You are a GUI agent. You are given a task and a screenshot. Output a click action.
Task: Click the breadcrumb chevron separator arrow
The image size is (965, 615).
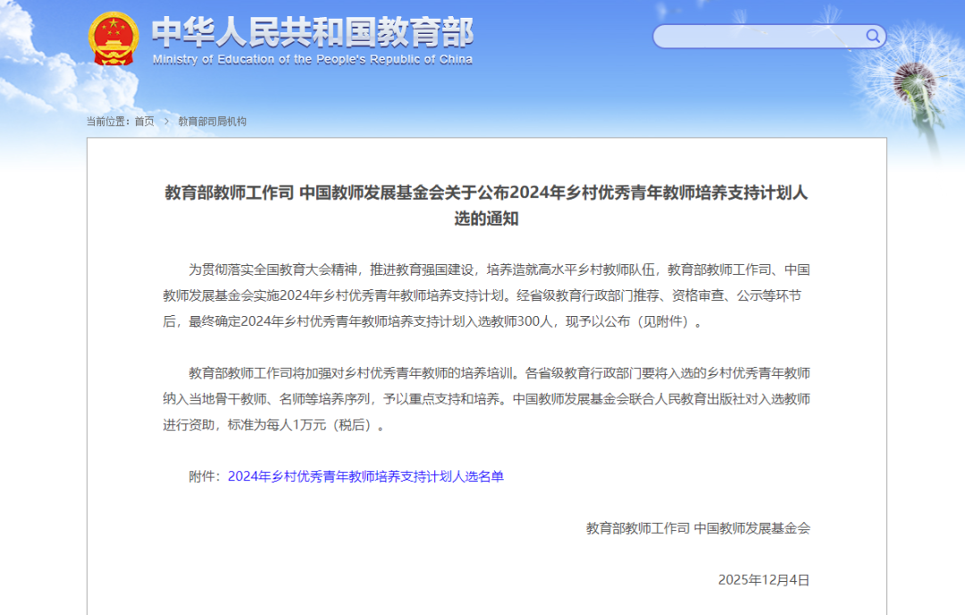[166, 121]
